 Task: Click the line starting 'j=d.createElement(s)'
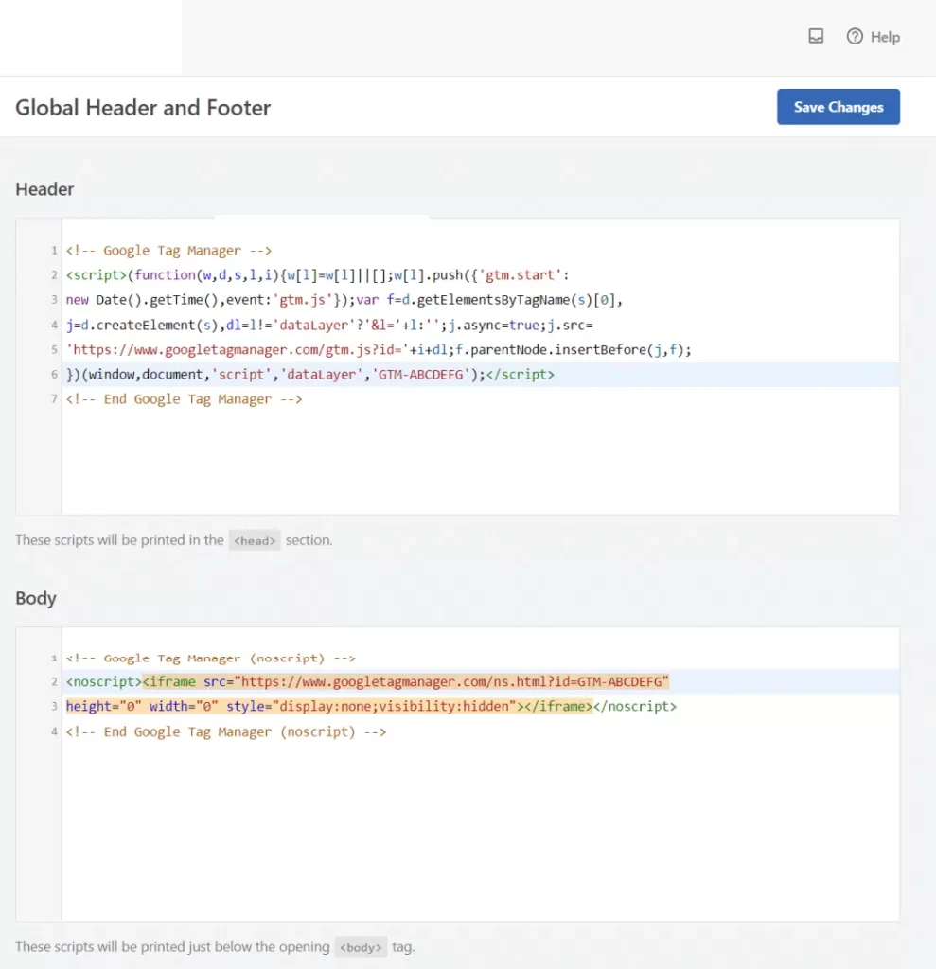(329, 326)
